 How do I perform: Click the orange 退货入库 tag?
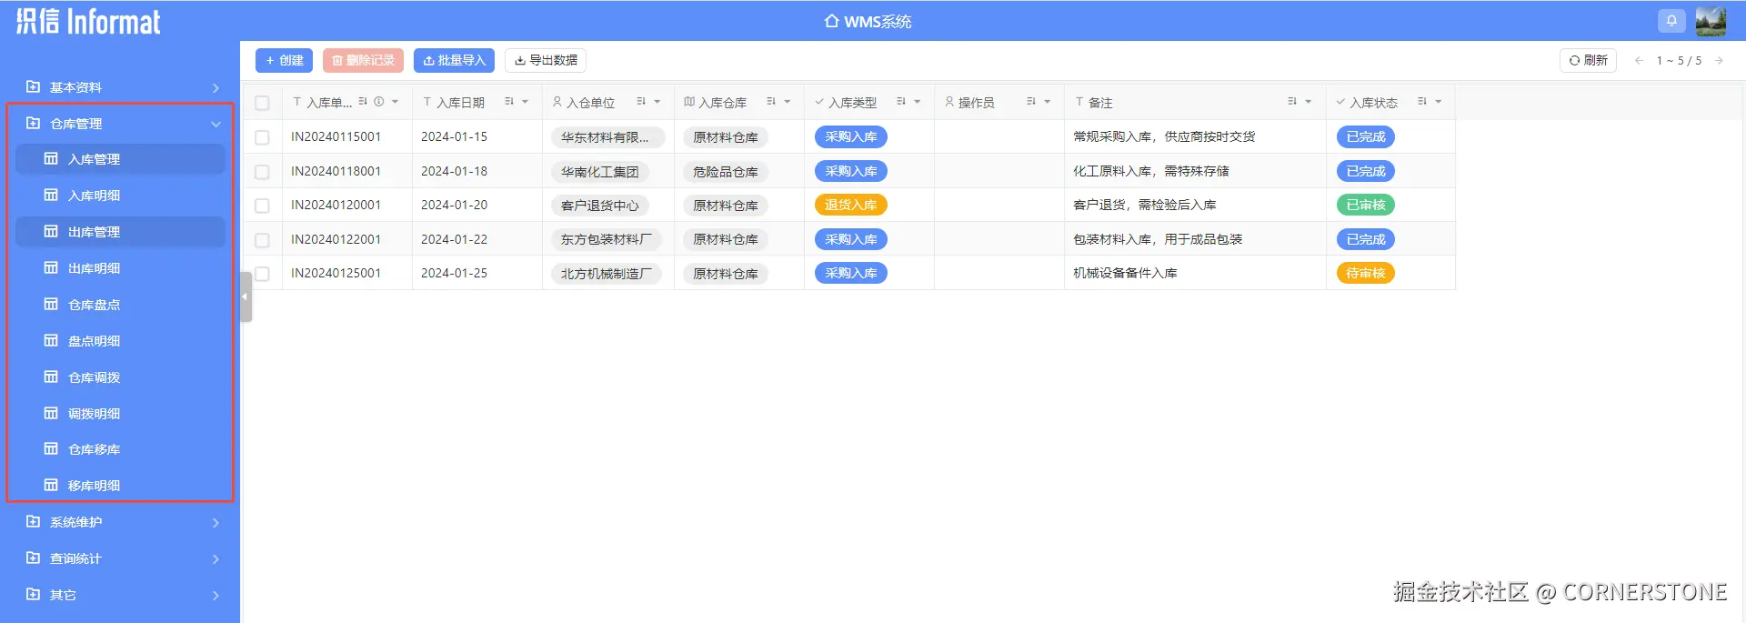850,206
